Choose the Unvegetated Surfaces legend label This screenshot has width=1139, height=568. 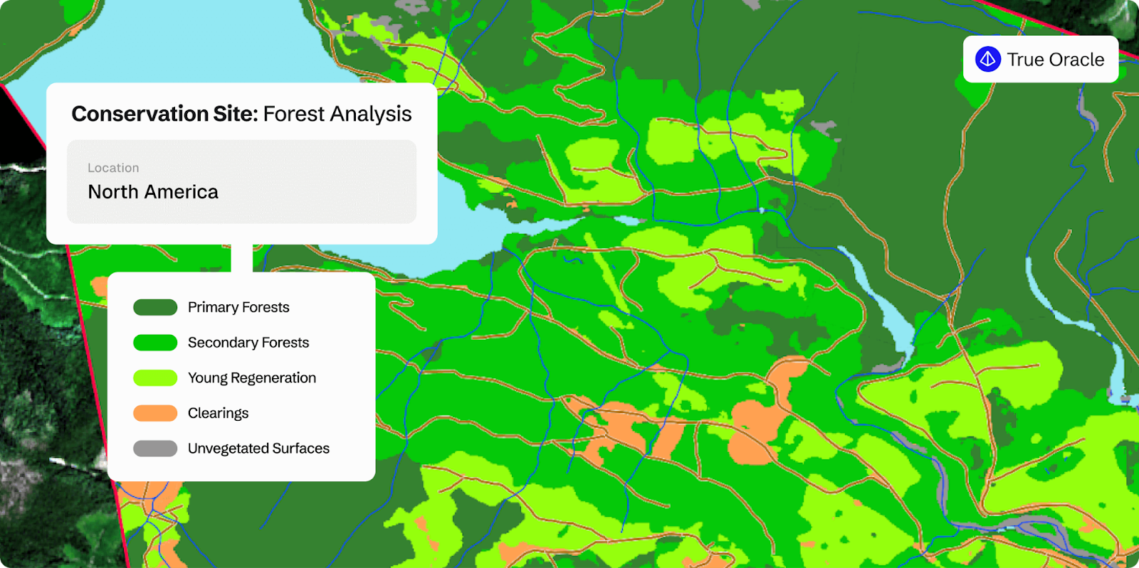pos(258,449)
